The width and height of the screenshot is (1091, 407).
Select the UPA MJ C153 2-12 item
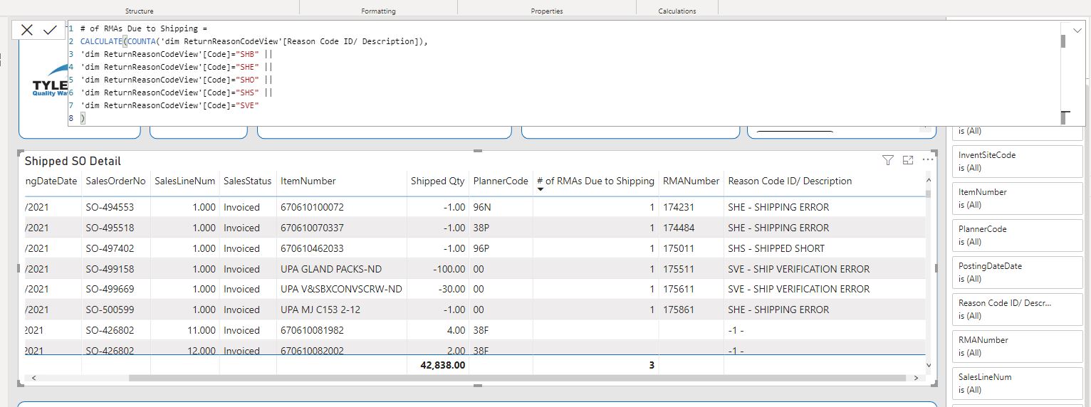click(x=320, y=310)
